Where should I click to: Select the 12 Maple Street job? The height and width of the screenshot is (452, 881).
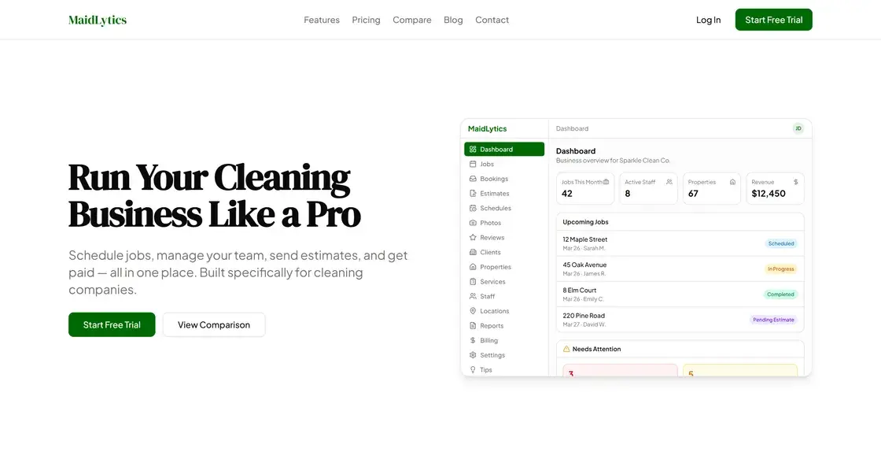pyautogui.click(x=680, y=243)
